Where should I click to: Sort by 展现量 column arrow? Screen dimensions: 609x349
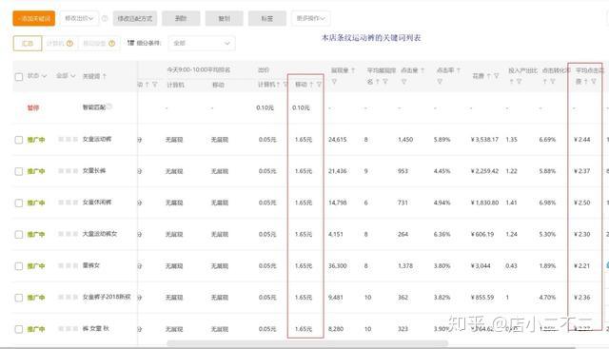(x=353, y=70)
